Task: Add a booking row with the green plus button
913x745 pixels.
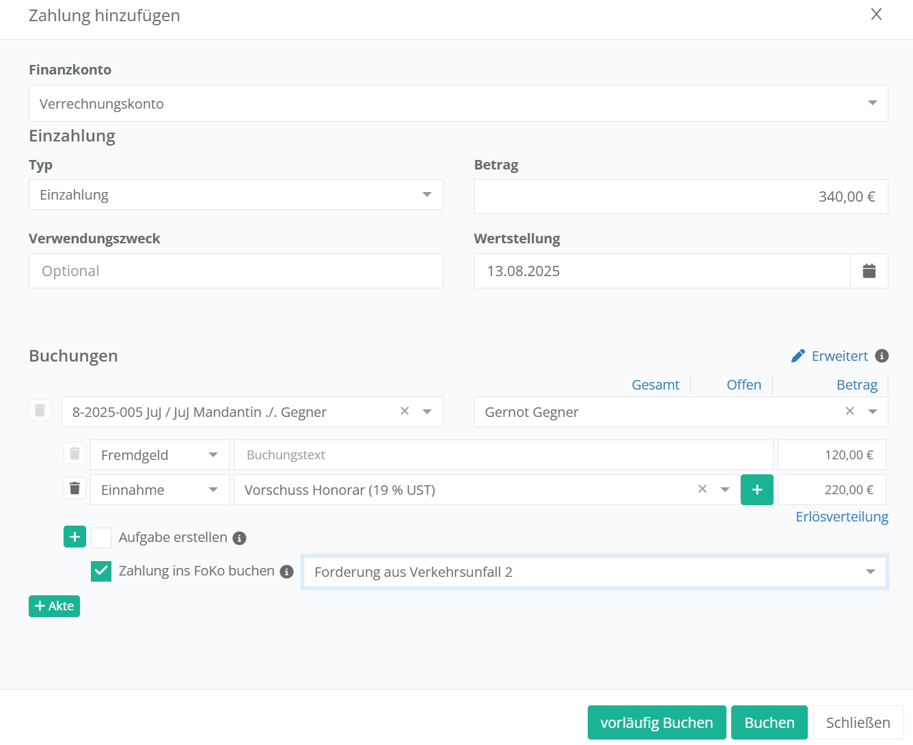Action: (x=74, y=537)
